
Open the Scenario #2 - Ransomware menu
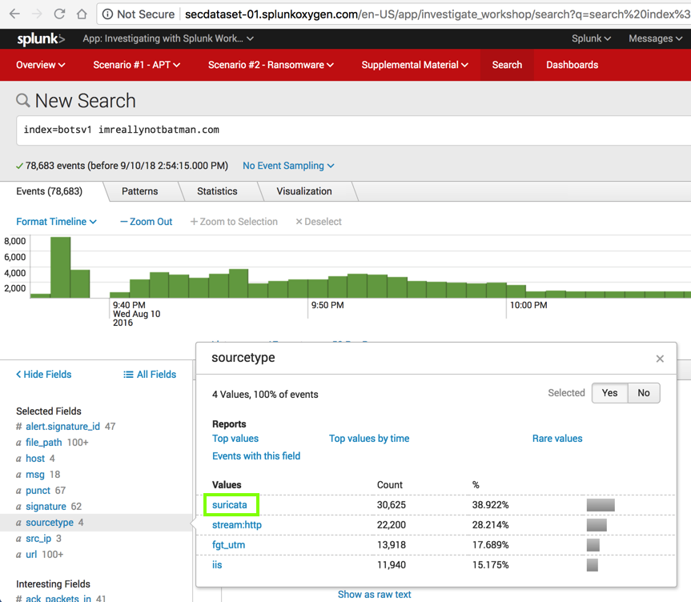pyautogui.click(x=271, y=65)
